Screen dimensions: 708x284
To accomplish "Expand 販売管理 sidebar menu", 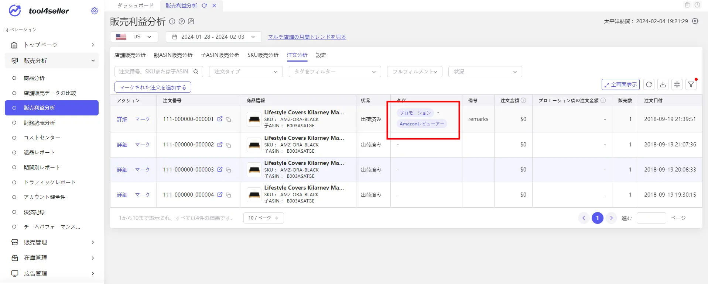I will click(52, 242).
